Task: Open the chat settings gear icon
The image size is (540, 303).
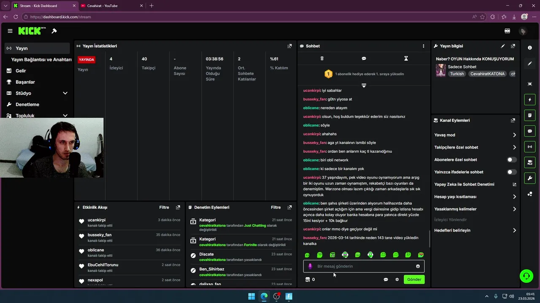Action: pyautogui.click(x=397, y=279)
